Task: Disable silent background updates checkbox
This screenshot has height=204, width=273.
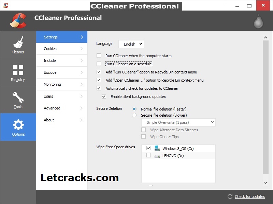Action: [104, 96]
